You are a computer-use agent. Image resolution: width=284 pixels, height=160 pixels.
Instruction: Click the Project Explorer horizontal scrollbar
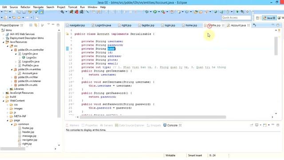13,149
